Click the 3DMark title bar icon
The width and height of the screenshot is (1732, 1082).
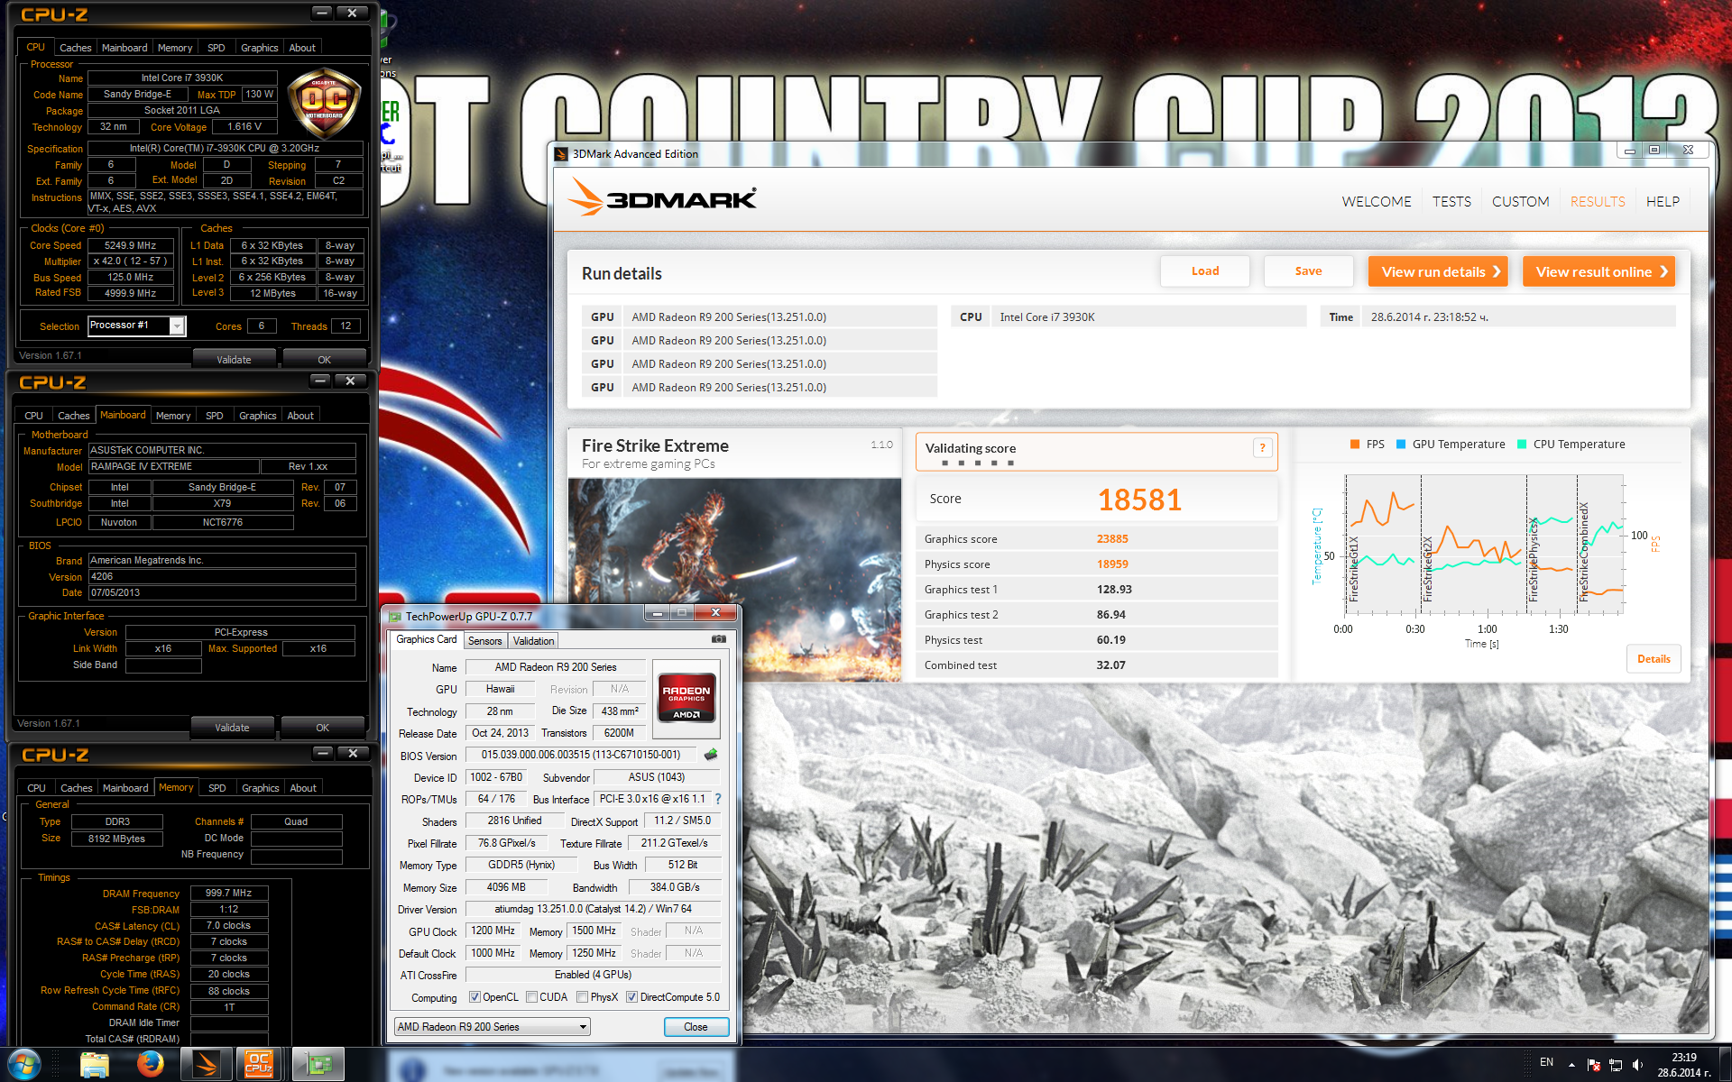(x=560, y=154)
